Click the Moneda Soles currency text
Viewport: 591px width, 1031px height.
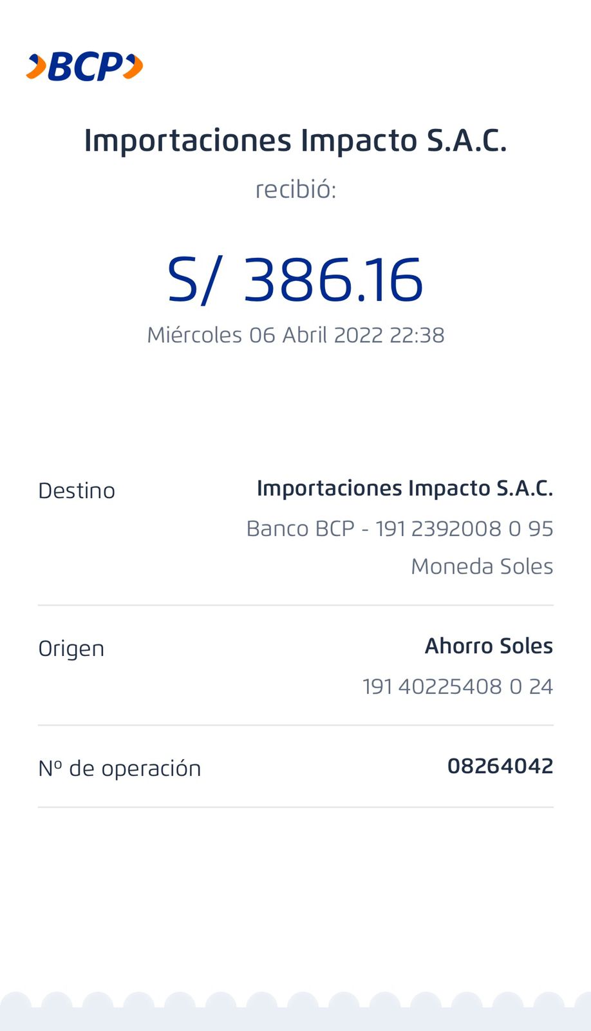(482, 566)
